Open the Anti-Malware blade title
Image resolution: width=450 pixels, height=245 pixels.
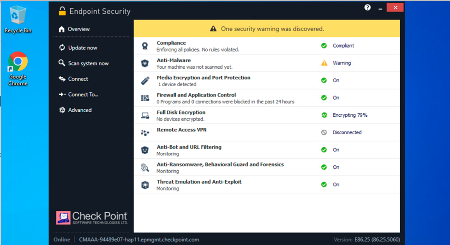pyautogui.click(x=174, y=60)
